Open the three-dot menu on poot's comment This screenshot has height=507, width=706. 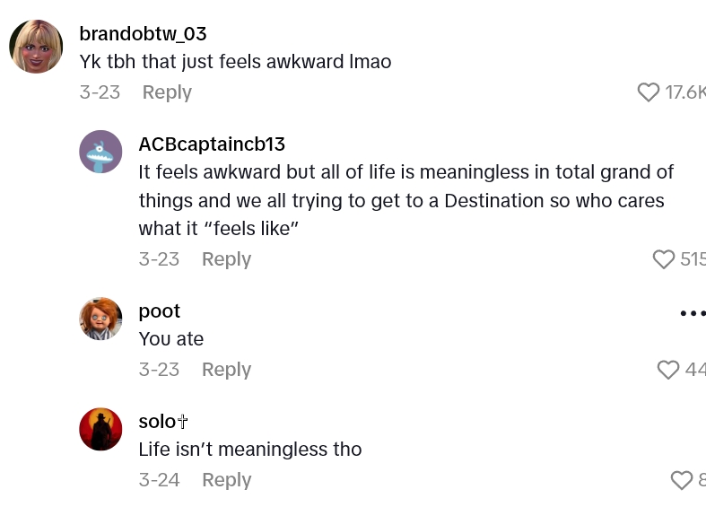point(693,313)
